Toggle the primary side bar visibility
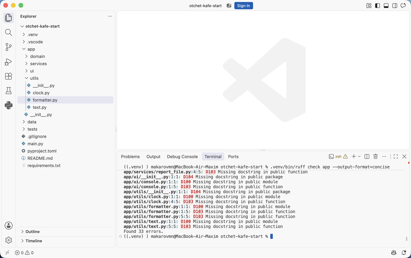This screenshot has height=258, width=411. point(378,6)
